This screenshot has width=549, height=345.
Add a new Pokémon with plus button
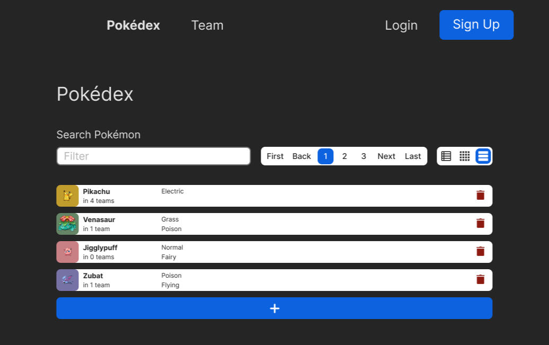pos(274,308)
